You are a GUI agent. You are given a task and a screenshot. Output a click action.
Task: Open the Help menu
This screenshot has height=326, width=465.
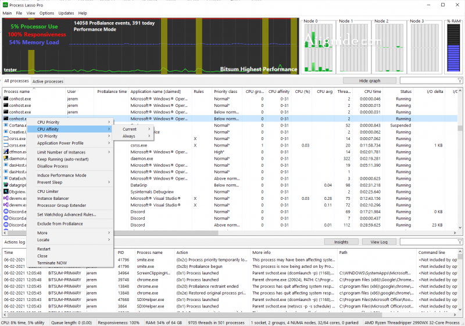coord(83,13)
